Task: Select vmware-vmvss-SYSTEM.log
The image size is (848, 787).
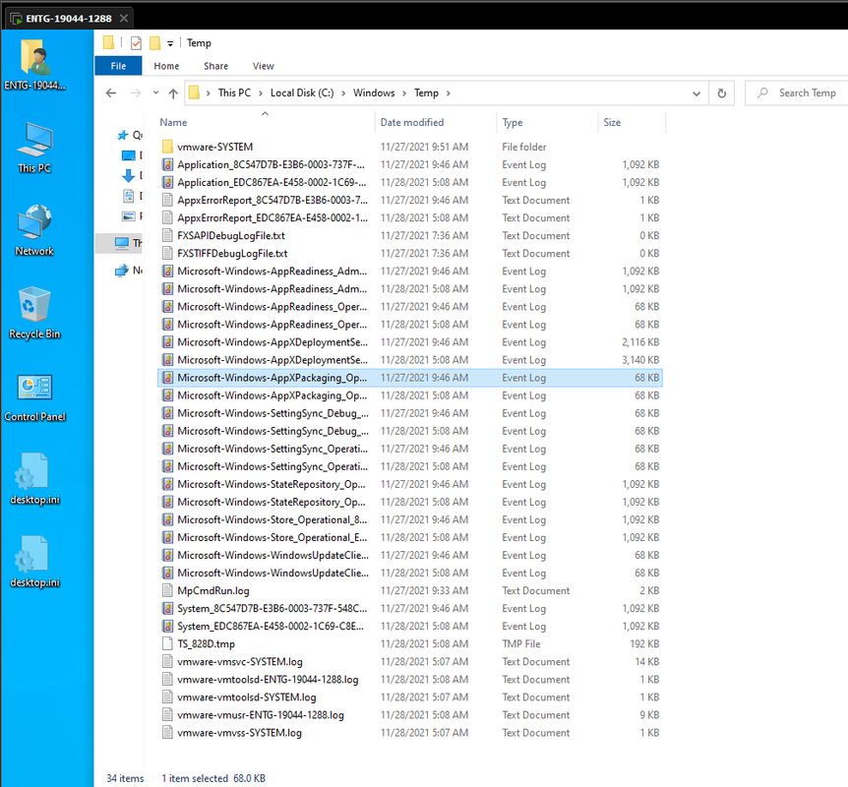Action: [410, 733]
